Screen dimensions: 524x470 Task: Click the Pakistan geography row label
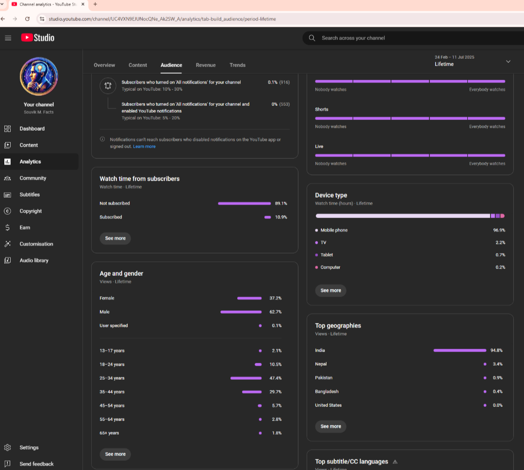324,378
